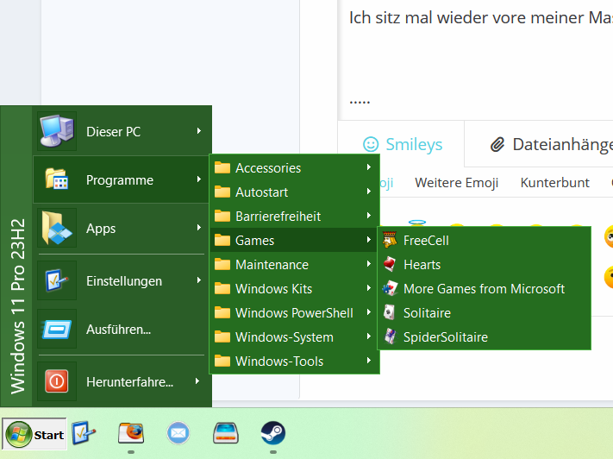Expand the Herunterfahren submenu arrow
Image resolution: width=613 pixels, height=459 pixels.
click(197, 380)
